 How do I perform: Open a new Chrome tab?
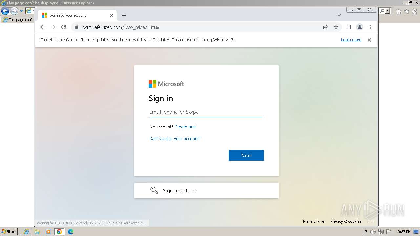[124, 15]
